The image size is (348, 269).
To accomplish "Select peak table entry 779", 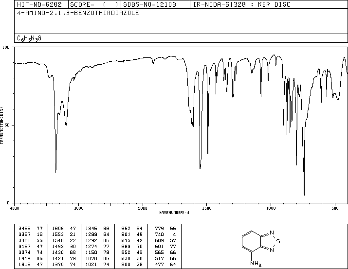I will click(x=165, y=229).
